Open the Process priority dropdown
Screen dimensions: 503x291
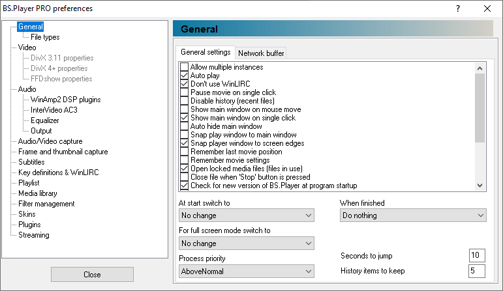click(247, 271)
